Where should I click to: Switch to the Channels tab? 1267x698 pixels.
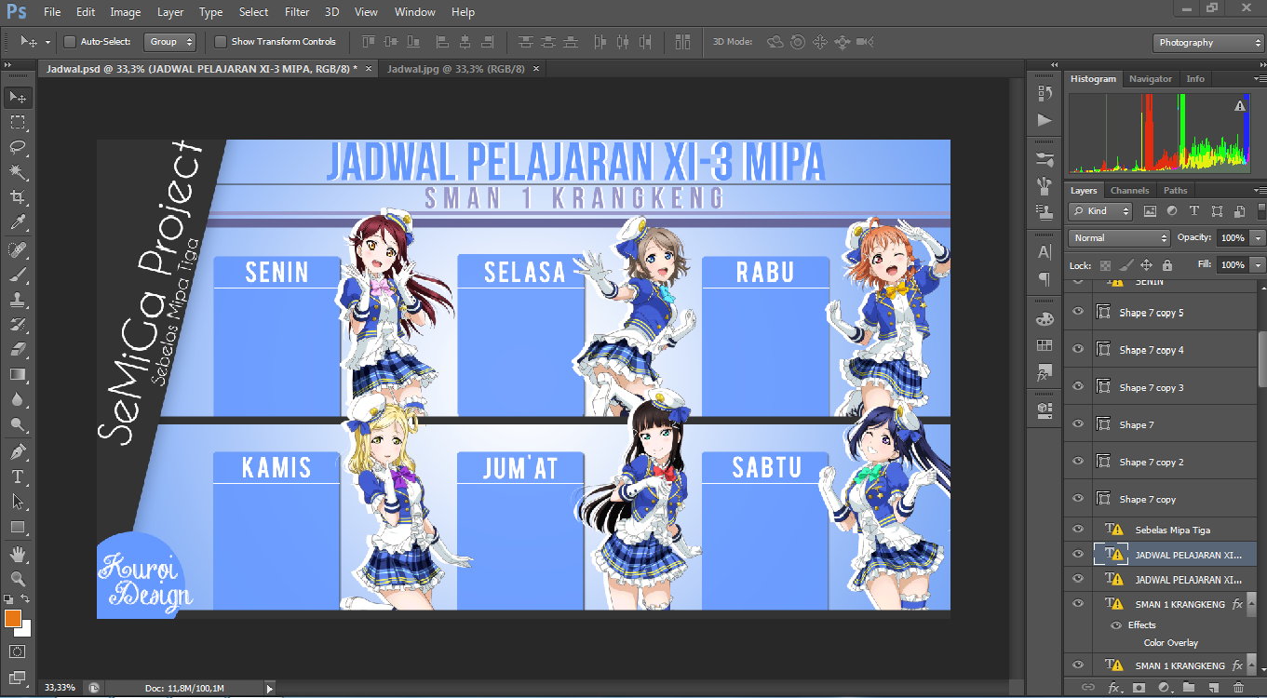point(1130,191)
